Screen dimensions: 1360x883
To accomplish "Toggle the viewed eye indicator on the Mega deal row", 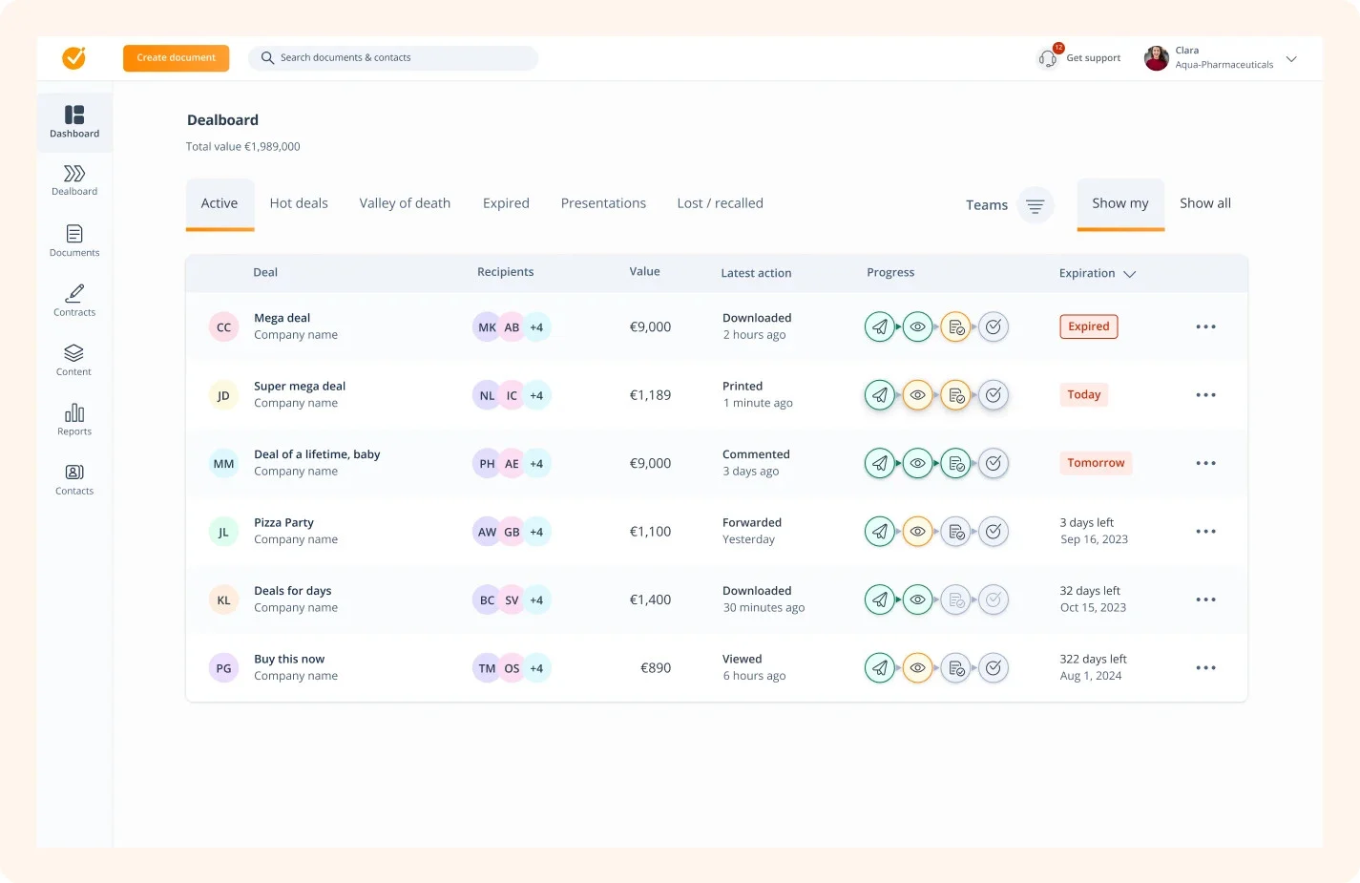I will 917,326.
